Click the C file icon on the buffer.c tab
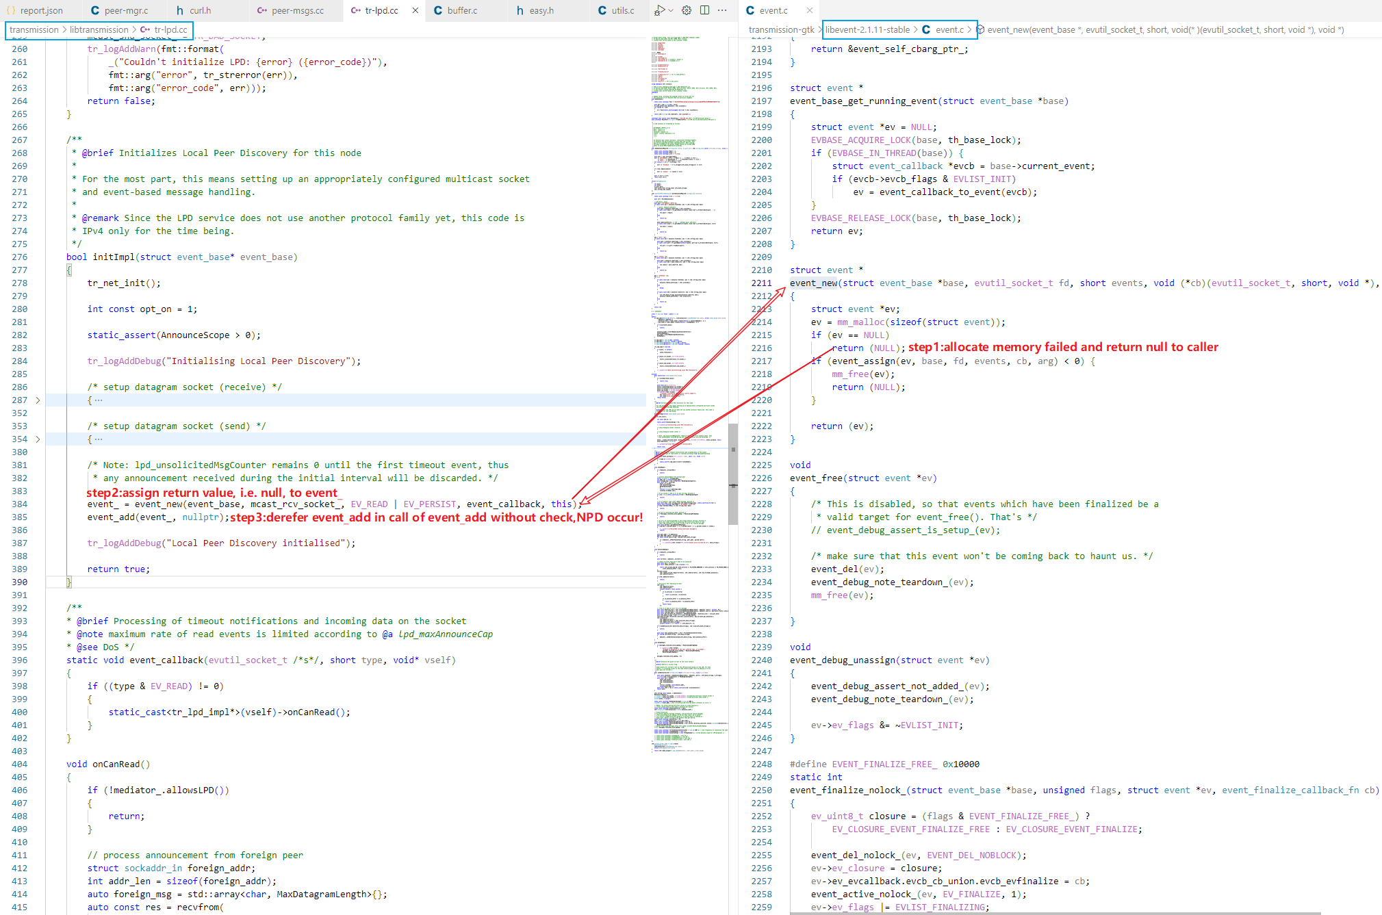Screen dimensions: 1382x915 437,10
